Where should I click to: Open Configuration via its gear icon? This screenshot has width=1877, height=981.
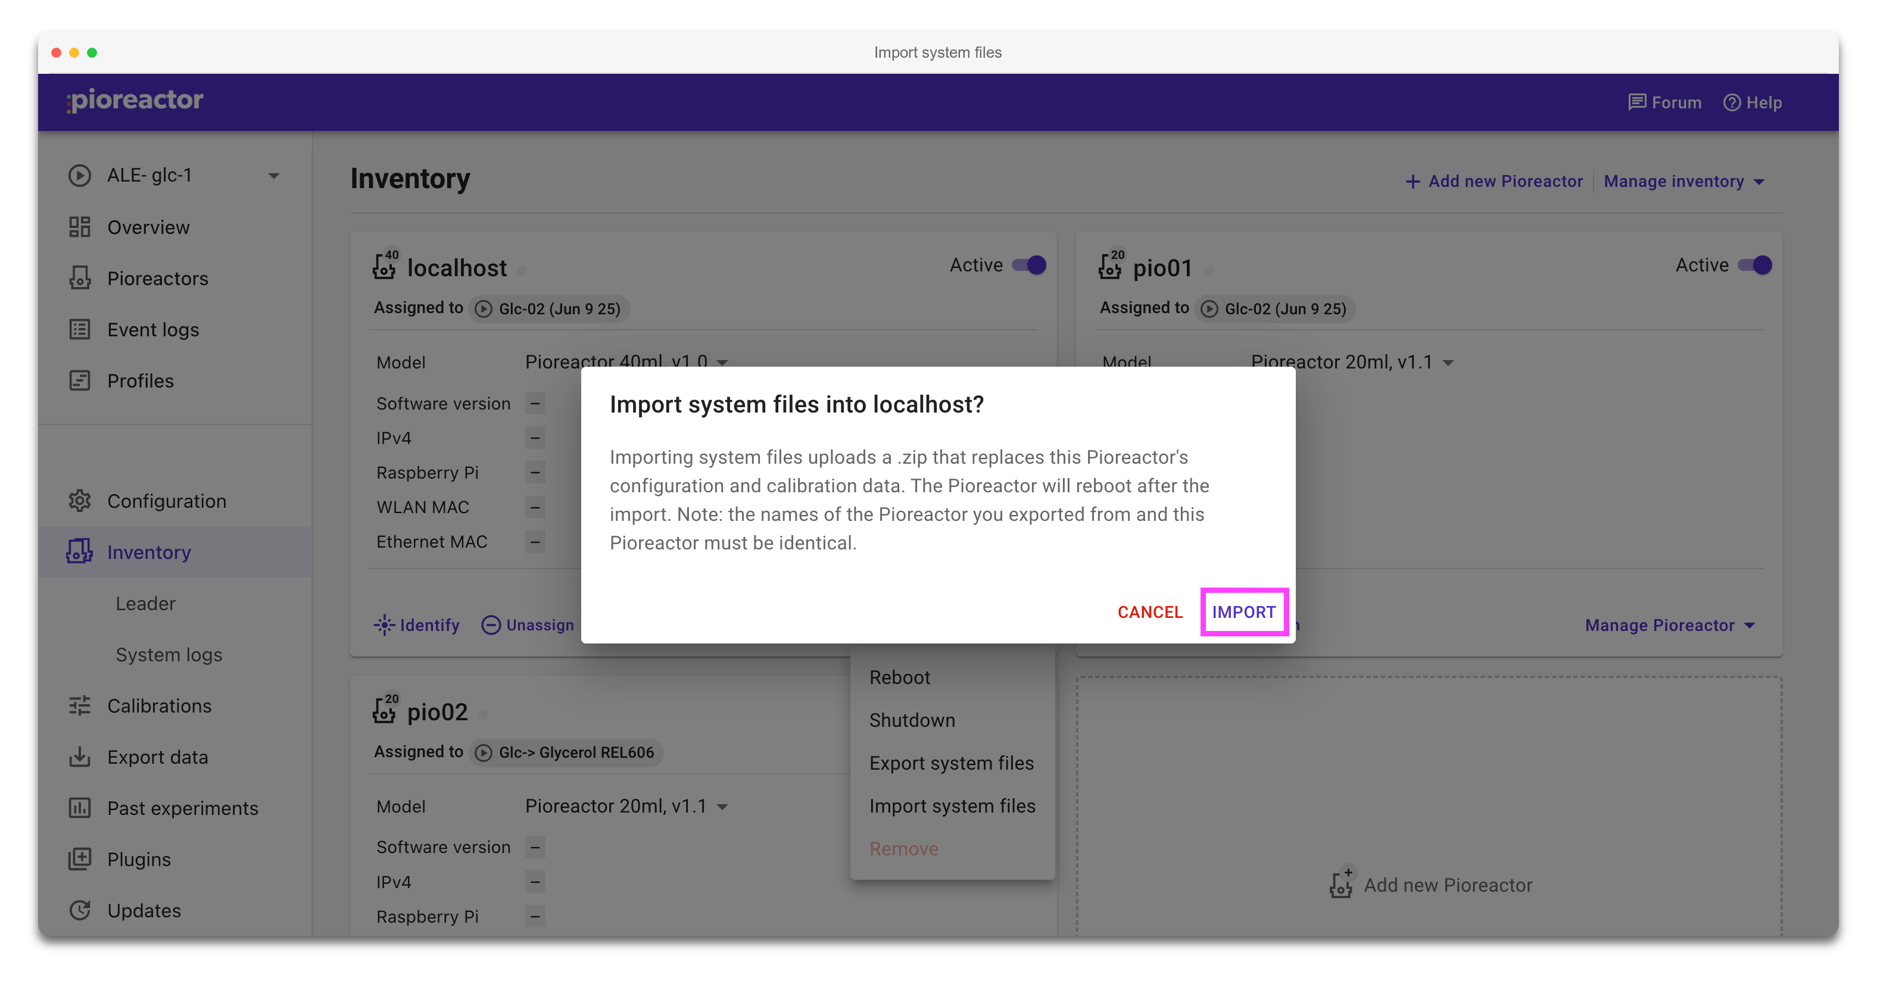[x=79, y=501]
